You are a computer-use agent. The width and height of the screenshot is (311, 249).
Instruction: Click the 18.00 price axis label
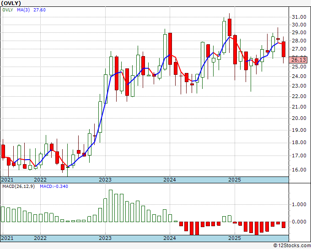[x=299, y=143]
